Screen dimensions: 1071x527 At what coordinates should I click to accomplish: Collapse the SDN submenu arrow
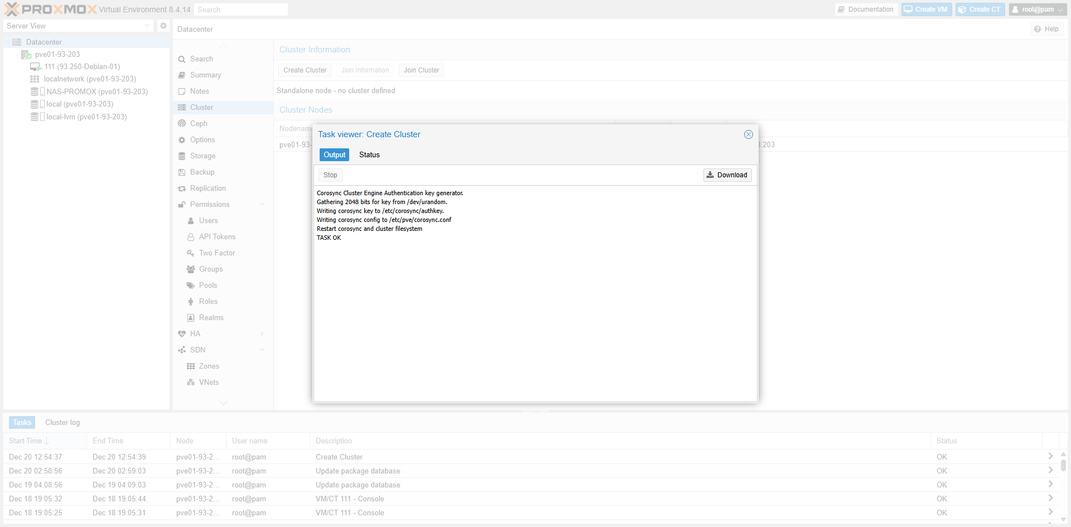[x=263, y=350]
